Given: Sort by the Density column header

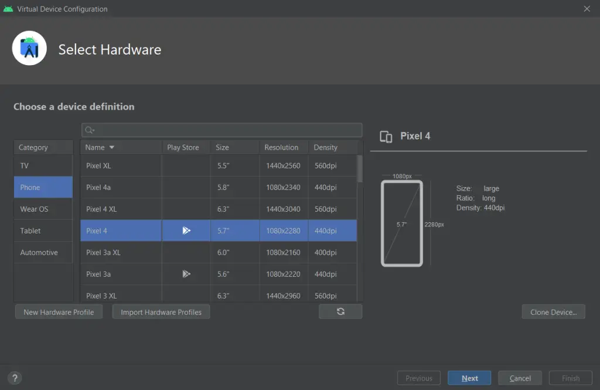Looking at the screenshot, I should [333, 147].
